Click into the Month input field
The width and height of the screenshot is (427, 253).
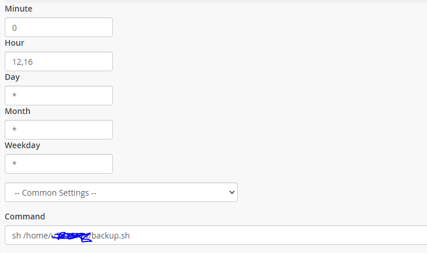click(58, 130)
